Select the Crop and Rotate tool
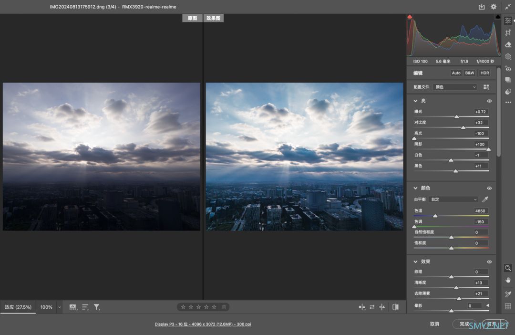Image resolution: width=515 pixels, height=335 pixels. click(x=508, y=32)
